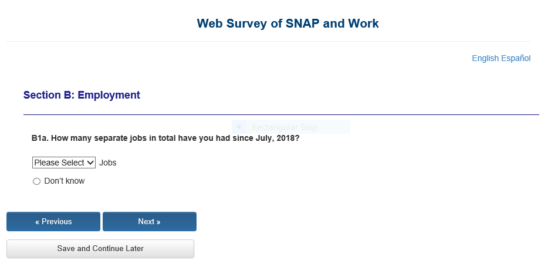The width and height of the screenshot is (548, 267).
Task: Click Save and Continue Later
Action: coord(100,249)
